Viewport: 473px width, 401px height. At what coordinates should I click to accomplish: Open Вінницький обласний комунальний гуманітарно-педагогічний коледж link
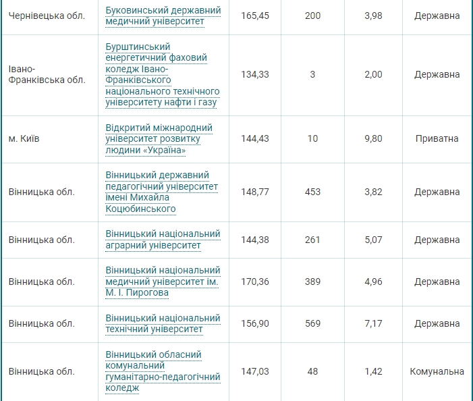(x=153, y=371)
